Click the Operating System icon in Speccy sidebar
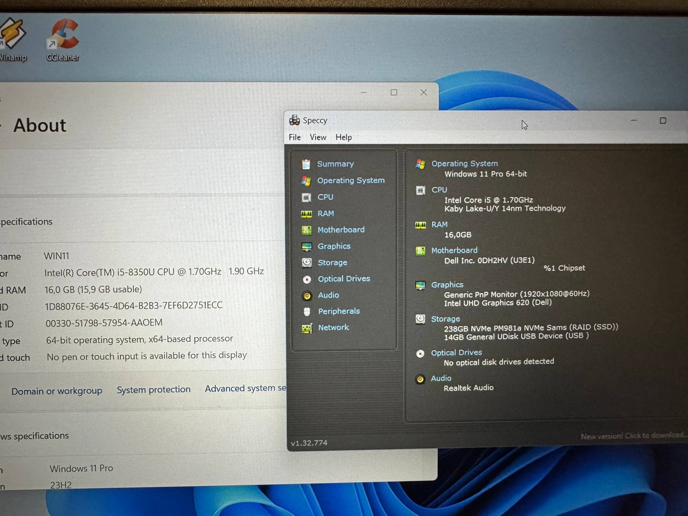 point(306,181)
